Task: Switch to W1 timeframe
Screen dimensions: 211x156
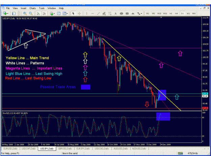Action: pos(188,14)
